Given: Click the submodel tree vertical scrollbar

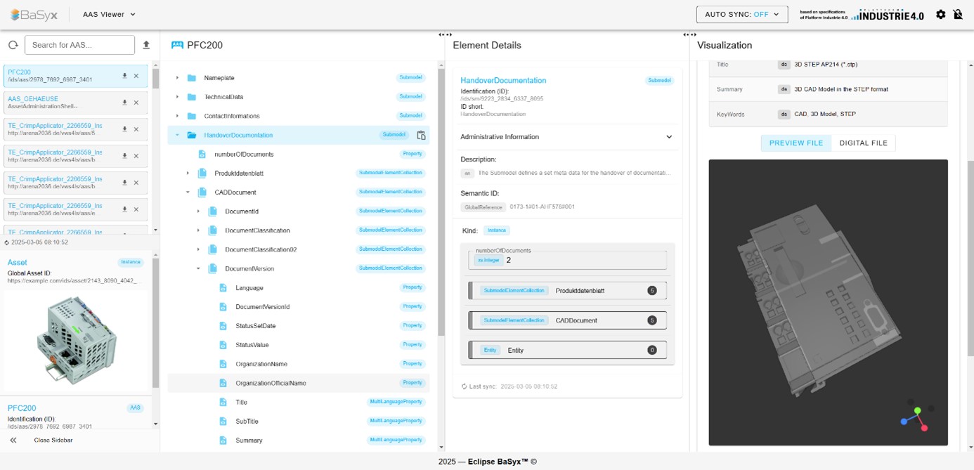Looking at the screenshot, I should click(x=441, y=201).
